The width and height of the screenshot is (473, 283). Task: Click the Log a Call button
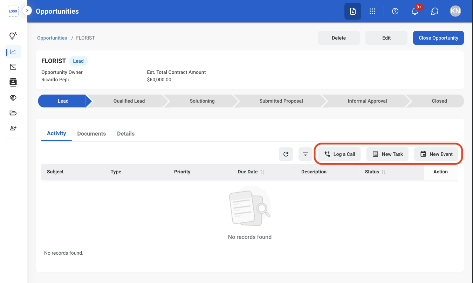click(340, 154)
